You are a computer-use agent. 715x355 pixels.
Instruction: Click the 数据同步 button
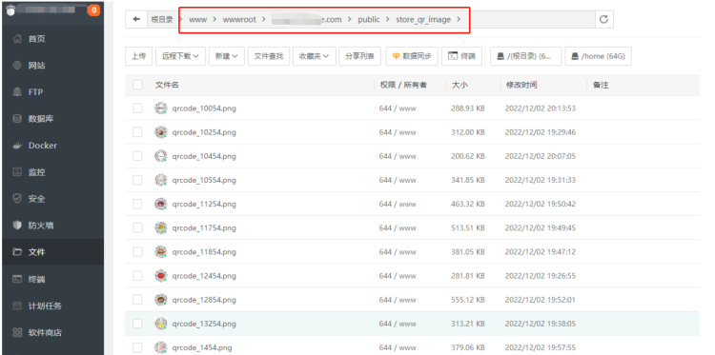click(x=412, y=56)
